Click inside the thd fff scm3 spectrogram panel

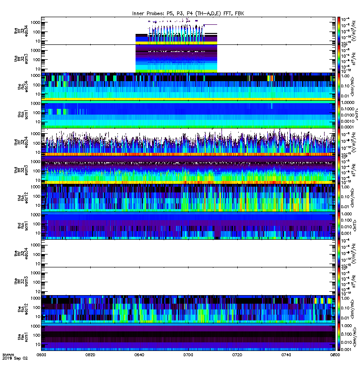point(188,170)
